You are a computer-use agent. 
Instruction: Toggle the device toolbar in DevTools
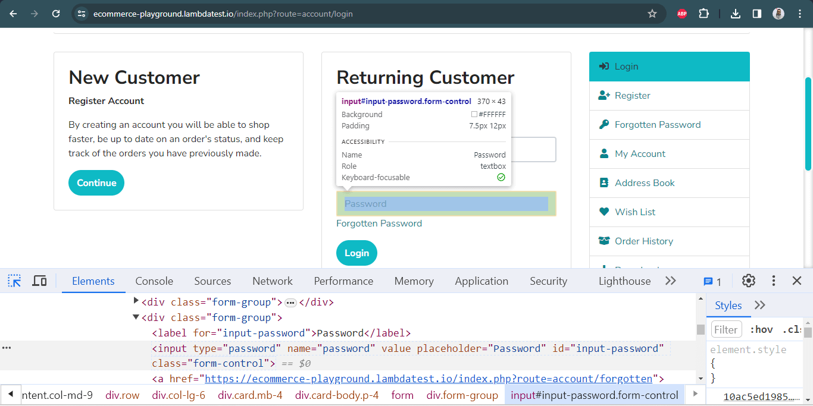click(39, 280)
